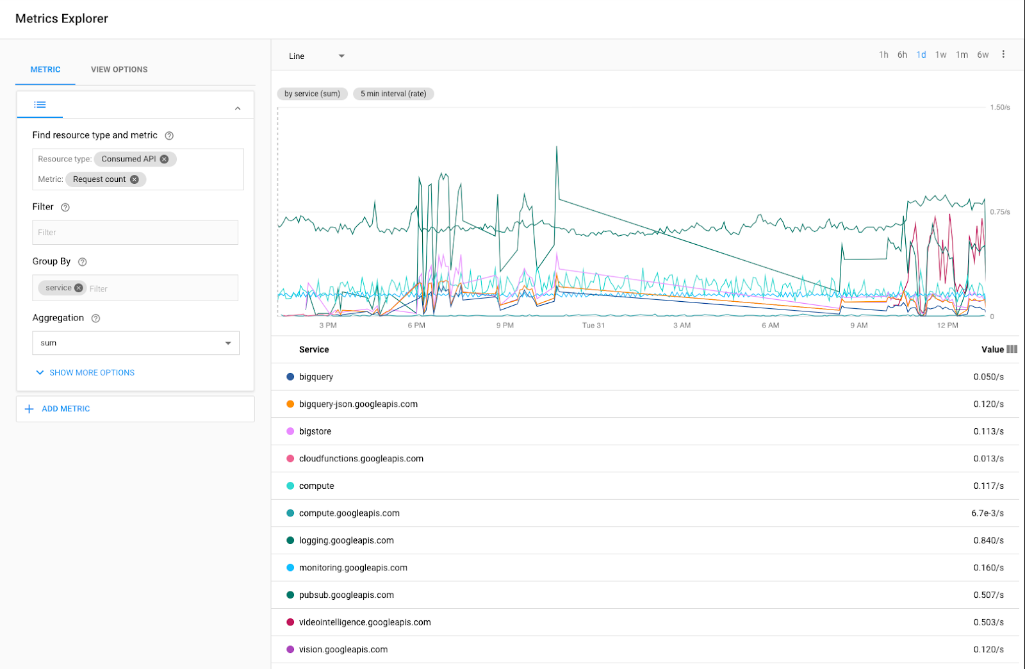The image size is (1025, 669).
Task: Click the bigquery legend color dot
Action: (290, 377)
